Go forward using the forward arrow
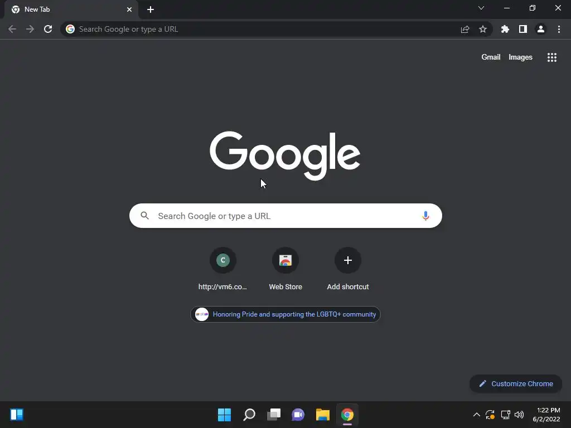The height and width of the screenshot is (428, 571). (x=30, y=29)
